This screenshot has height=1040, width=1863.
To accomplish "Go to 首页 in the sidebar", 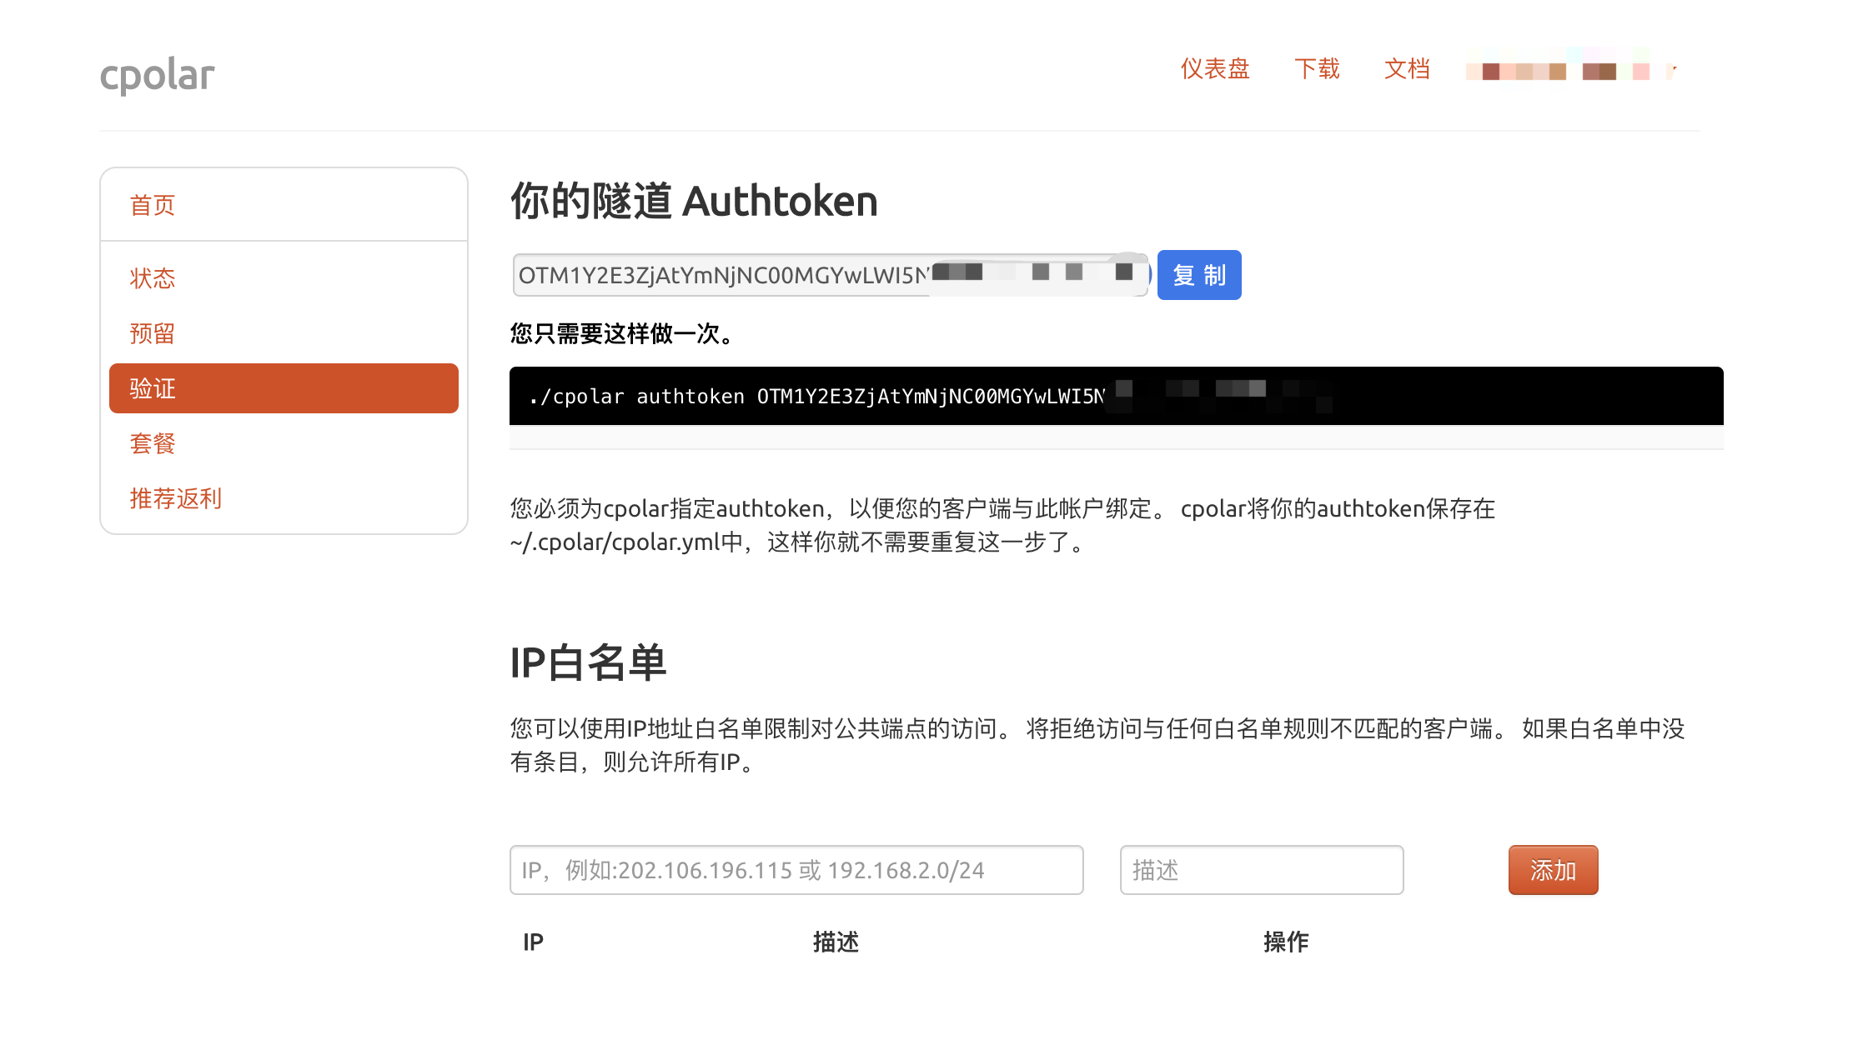I will pos(152,204).
